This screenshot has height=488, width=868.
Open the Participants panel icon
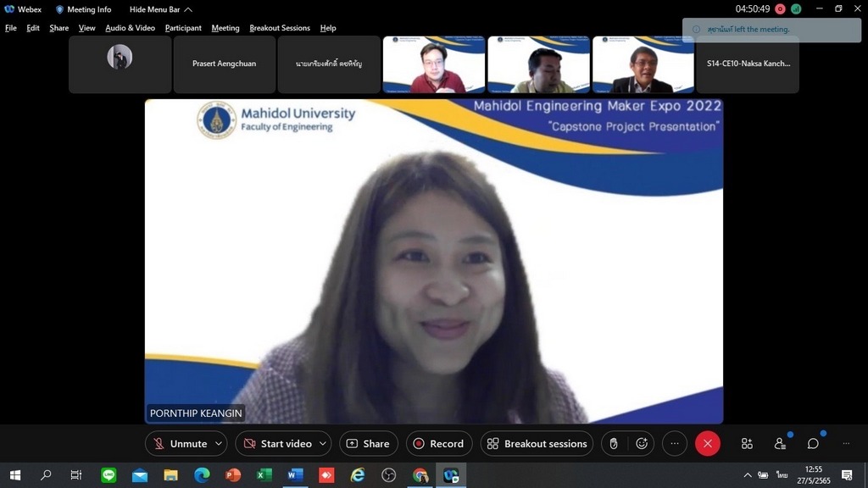(780, 443)
